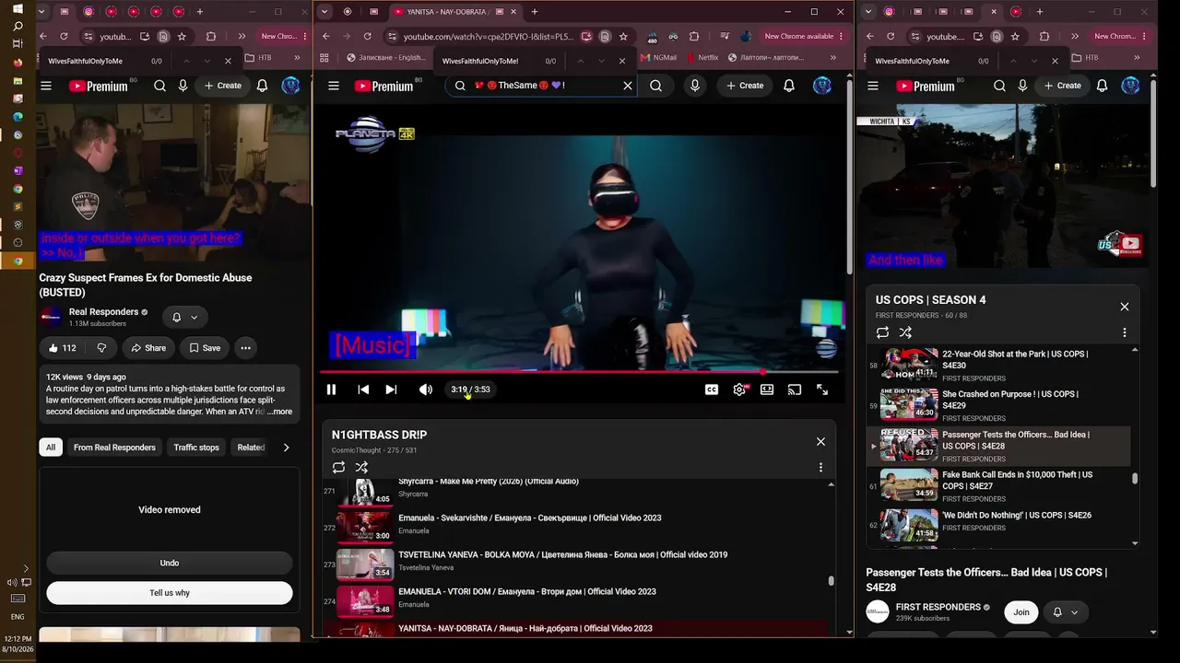Viewport: 1180px width, 663px height.
Task: Open Real Responders notification bell dropdown
Action: [x=185, y=318]
